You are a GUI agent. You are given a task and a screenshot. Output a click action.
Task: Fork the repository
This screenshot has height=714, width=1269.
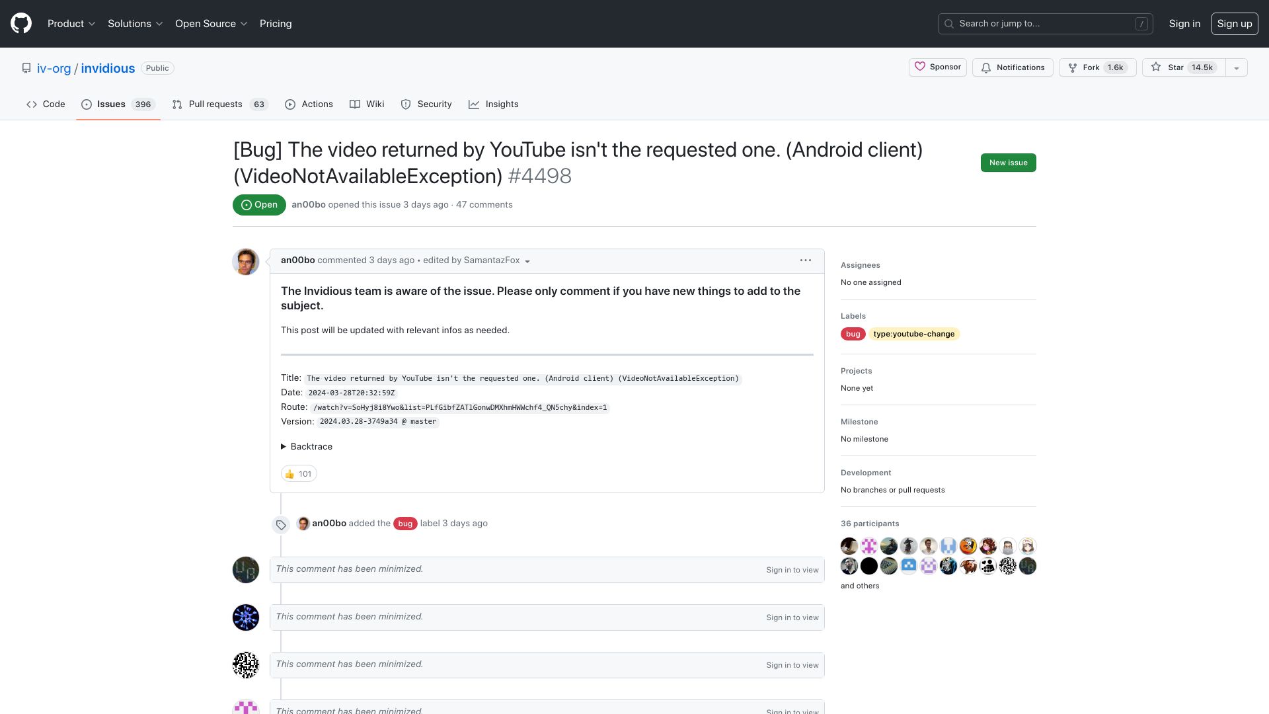(x=1097, y=67)
